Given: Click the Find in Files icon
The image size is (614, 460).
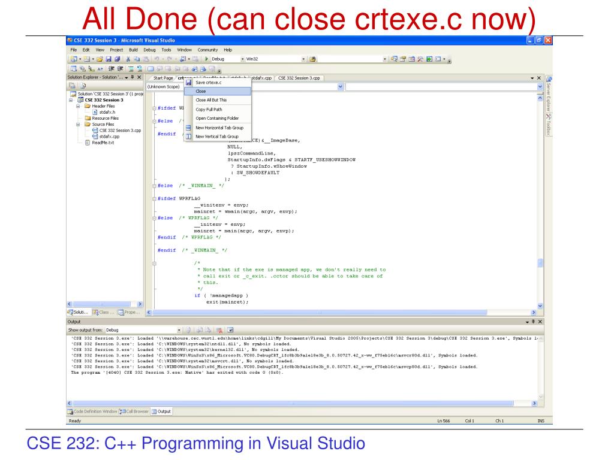Looking at the screenshot, I should point(312,59).
